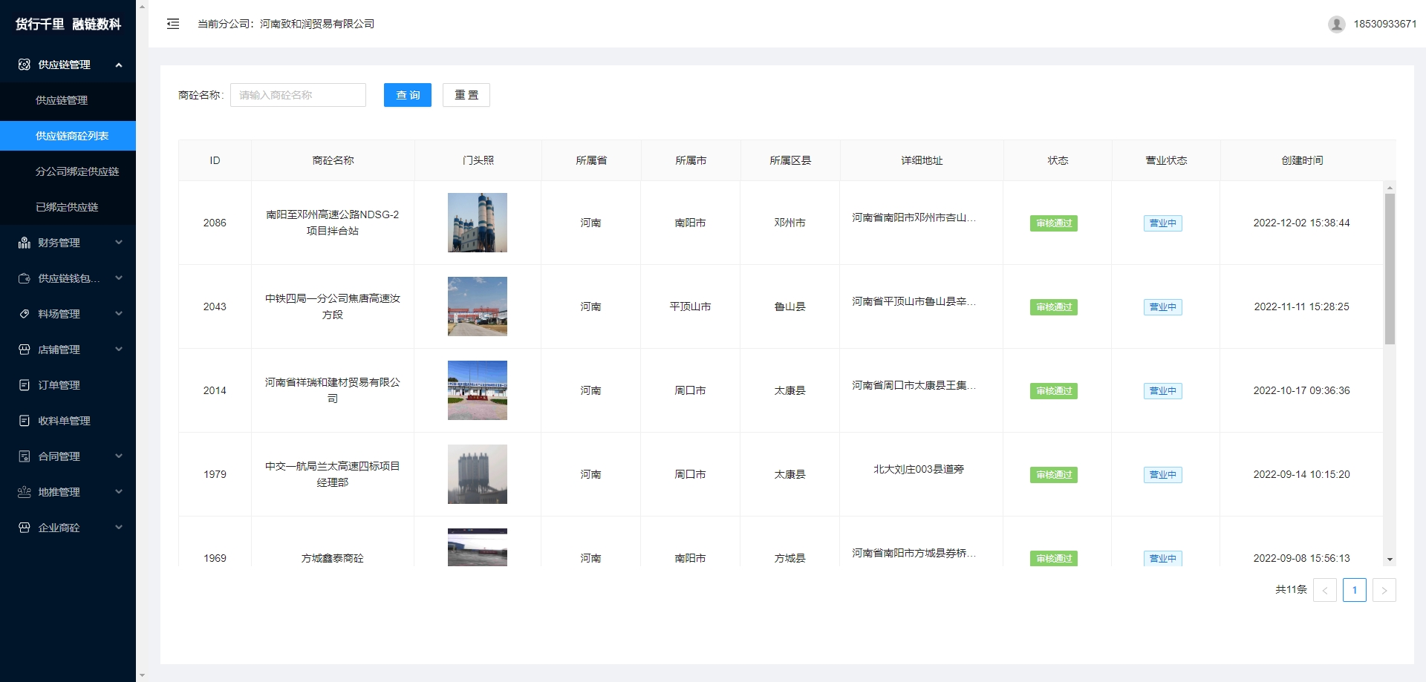Click timestamp 2022-11-11 15:28:25
1426x682 pixels.
pyautogui.click(x=1302, y=306)
